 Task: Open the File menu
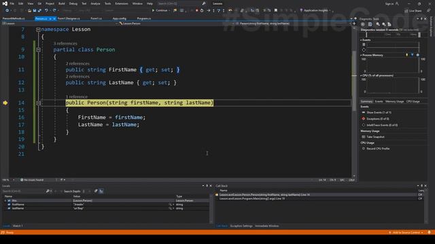pyautogui.click(x=12, y=3)
